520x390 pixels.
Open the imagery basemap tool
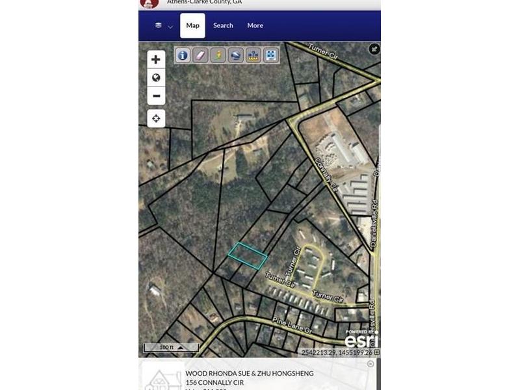[x=235, y=55]
